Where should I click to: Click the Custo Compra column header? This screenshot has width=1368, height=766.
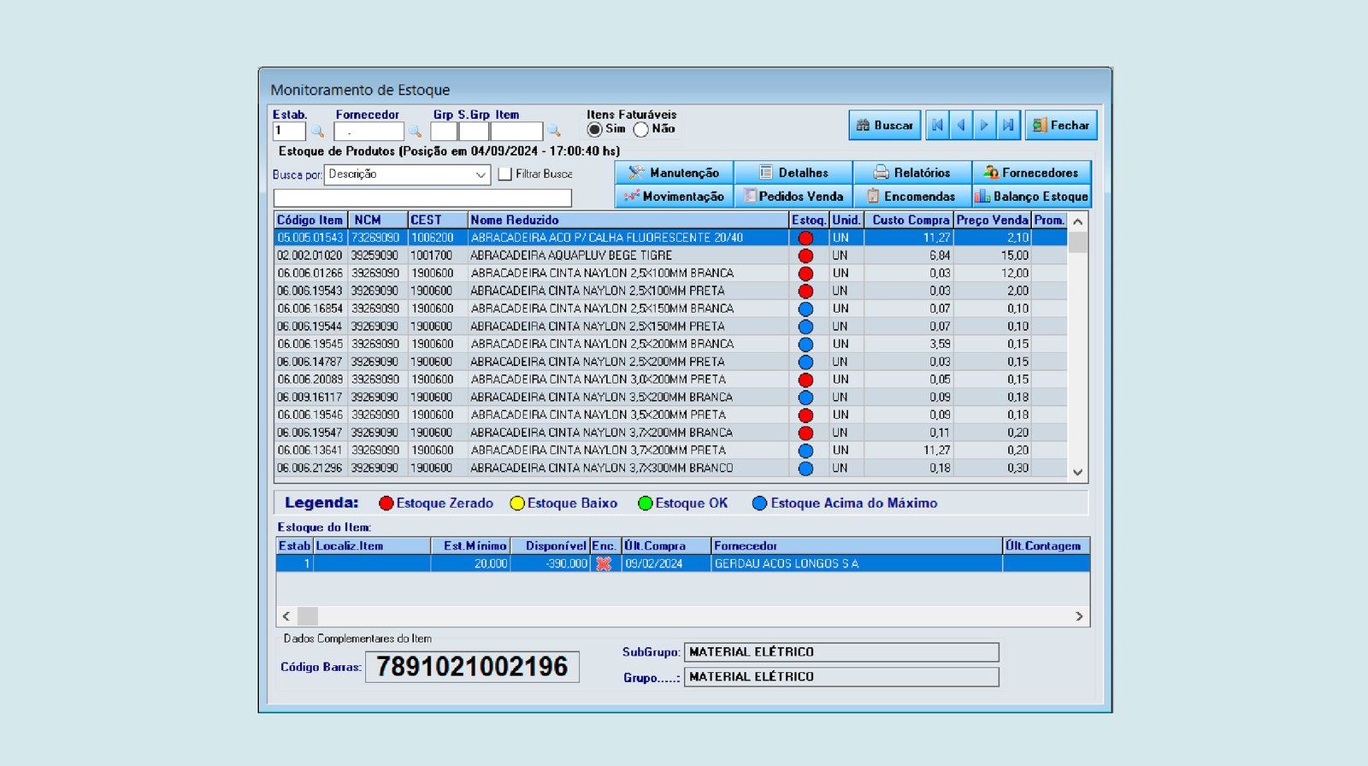910,220
